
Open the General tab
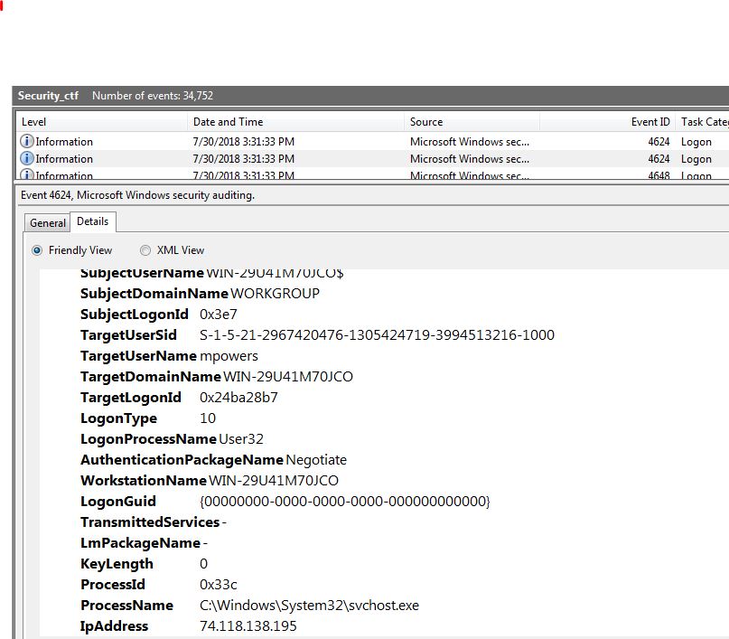(48, 223)
